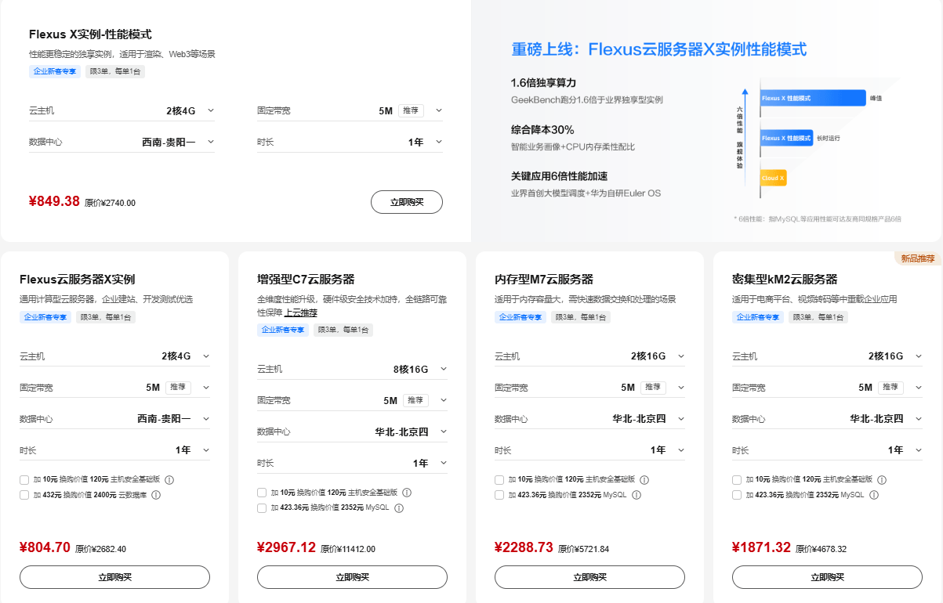943x603 pixels.
Task: Click 推荐 tag beside 5M bandwidth in top card
Action: point(411,110)
